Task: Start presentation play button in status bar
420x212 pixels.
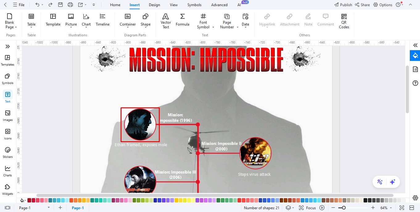Action: (322, 208)
